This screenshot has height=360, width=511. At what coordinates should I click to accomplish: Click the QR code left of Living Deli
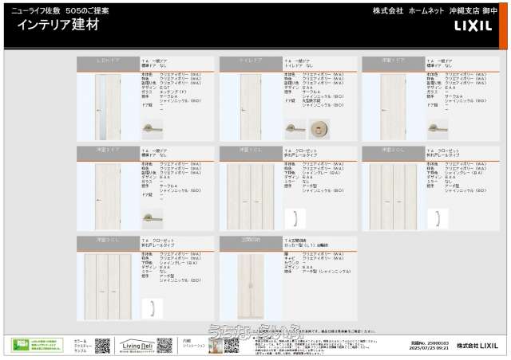coord(102,345)
